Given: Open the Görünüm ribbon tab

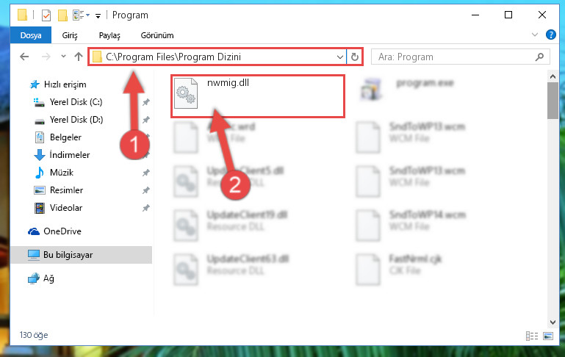Looking at the screenshot, I should point(157,35).
